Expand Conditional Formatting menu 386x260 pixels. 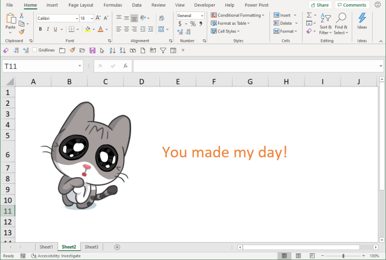click(x=238, y=15)
